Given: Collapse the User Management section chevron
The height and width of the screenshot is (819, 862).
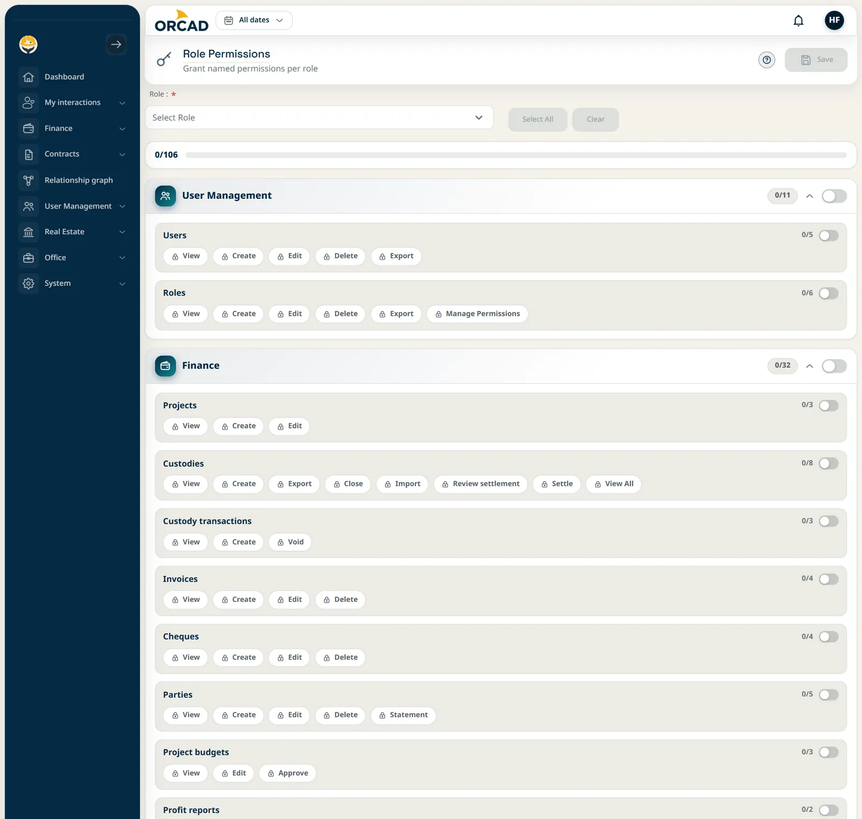Looking at the screenshot, I should pos(809,196).
